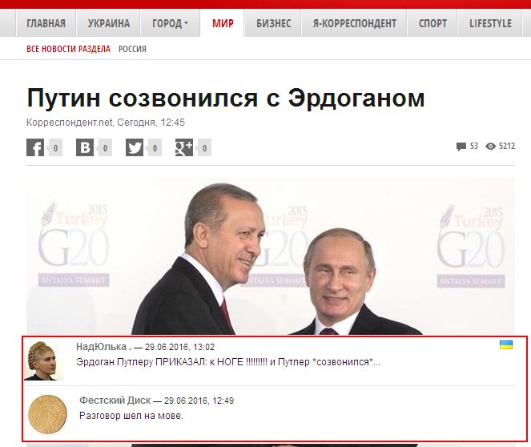Expand the ГОРОД dropdown menu

(x=170, y=23)
